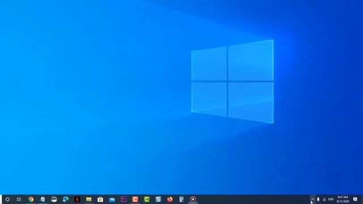The height and width of the screenshot is (204, 363).
Task: Open the white mountain cloud icon app
Action: (54, 199)
